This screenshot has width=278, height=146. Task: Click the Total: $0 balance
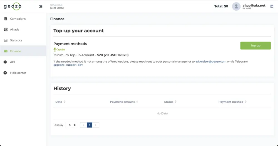[221, 6]
